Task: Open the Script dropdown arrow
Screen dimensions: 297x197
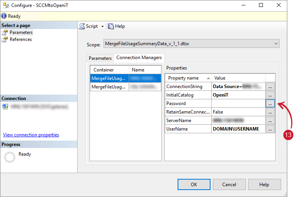Action: pos(102,26)
